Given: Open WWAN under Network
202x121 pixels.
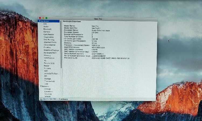Looking at the screenshot, I should [47, 97].
